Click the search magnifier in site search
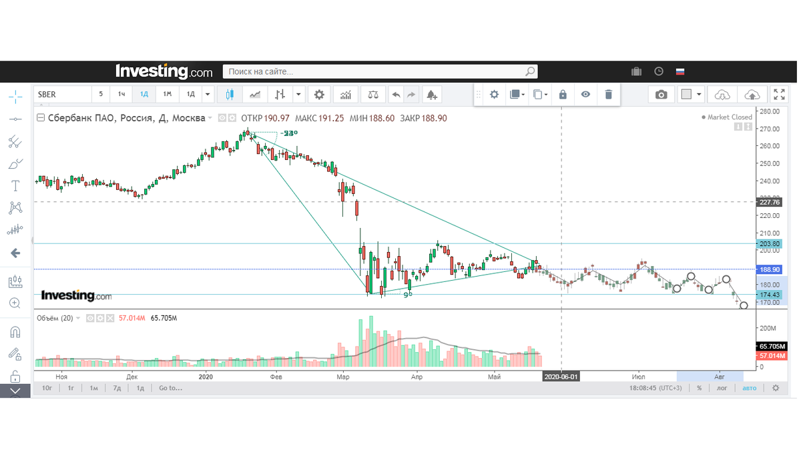Screen dimensions: 801x450 coord(529,71)
